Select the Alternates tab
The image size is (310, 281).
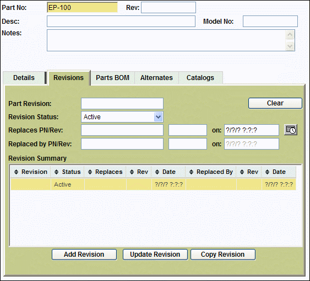(x=156, y=78)
